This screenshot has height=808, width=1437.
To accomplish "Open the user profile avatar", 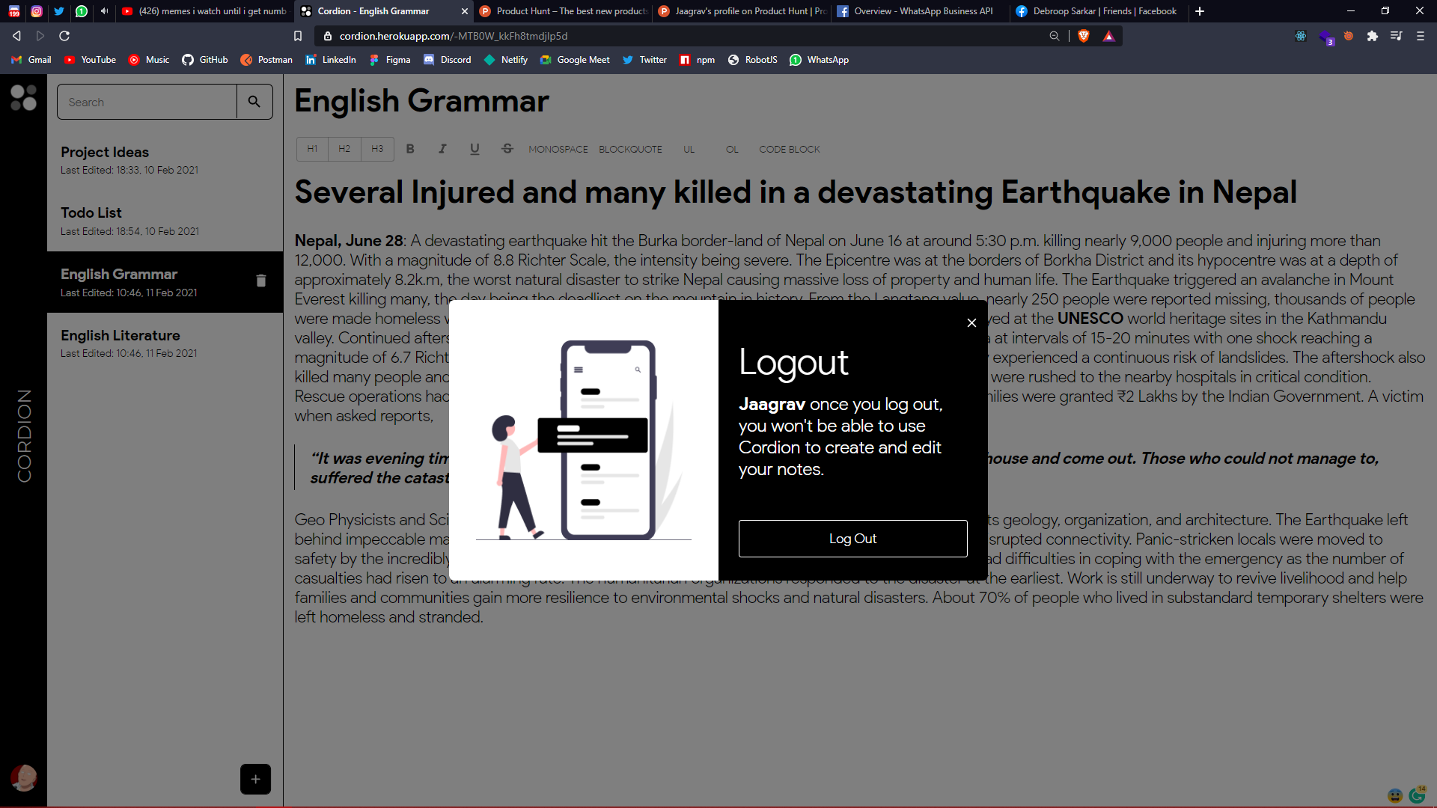I will click(23, 778).
